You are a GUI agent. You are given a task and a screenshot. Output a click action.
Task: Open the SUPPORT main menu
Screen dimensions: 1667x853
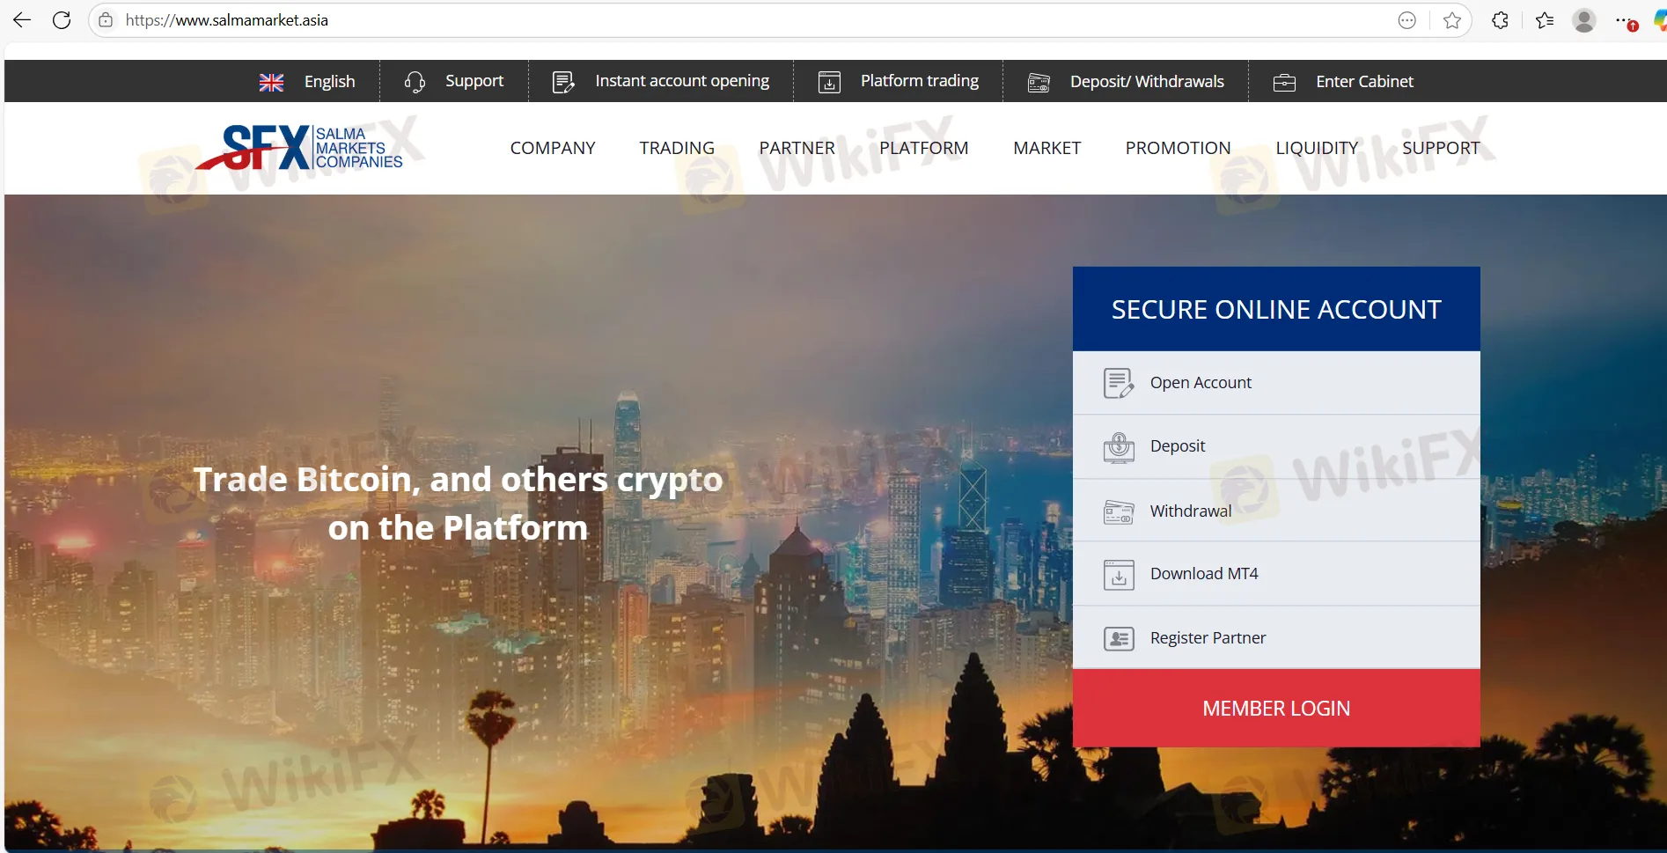pyautogui.click(x=1442, y=148)
